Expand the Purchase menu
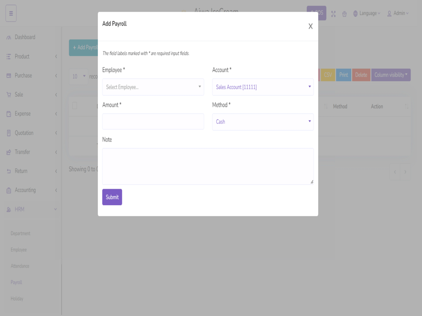This screenshot has width=422, height=316. point(31,75)
